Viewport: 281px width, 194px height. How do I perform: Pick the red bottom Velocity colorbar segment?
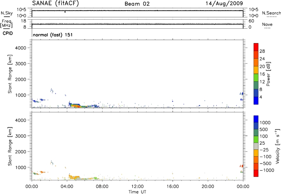point(256,173)
